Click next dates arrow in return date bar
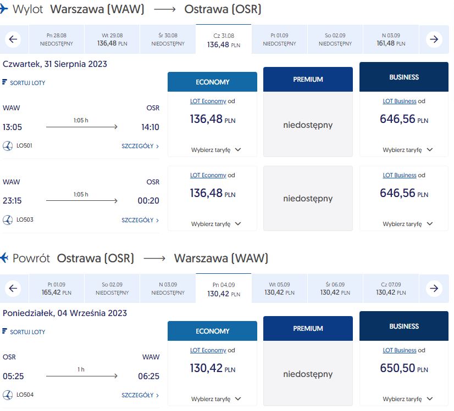Image resolution: width=454 pixels, height=411 pixels. [x=434, y=289]
